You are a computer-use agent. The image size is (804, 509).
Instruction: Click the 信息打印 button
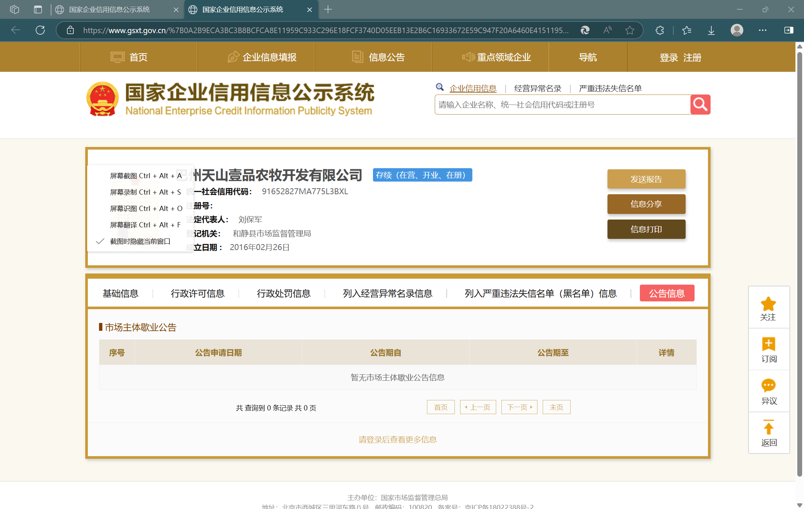(x=646, y=229)
